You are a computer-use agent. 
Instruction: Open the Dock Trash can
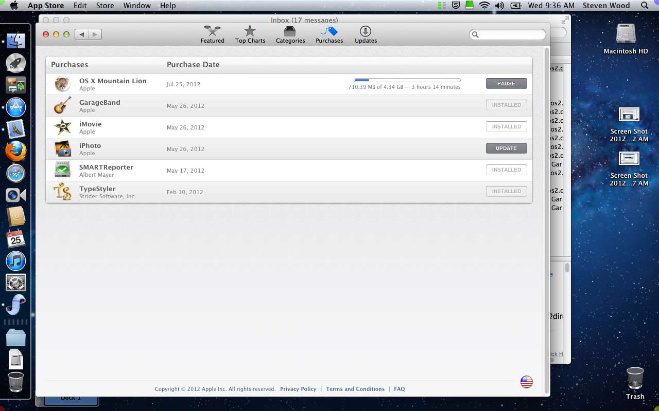coord(16,382)
